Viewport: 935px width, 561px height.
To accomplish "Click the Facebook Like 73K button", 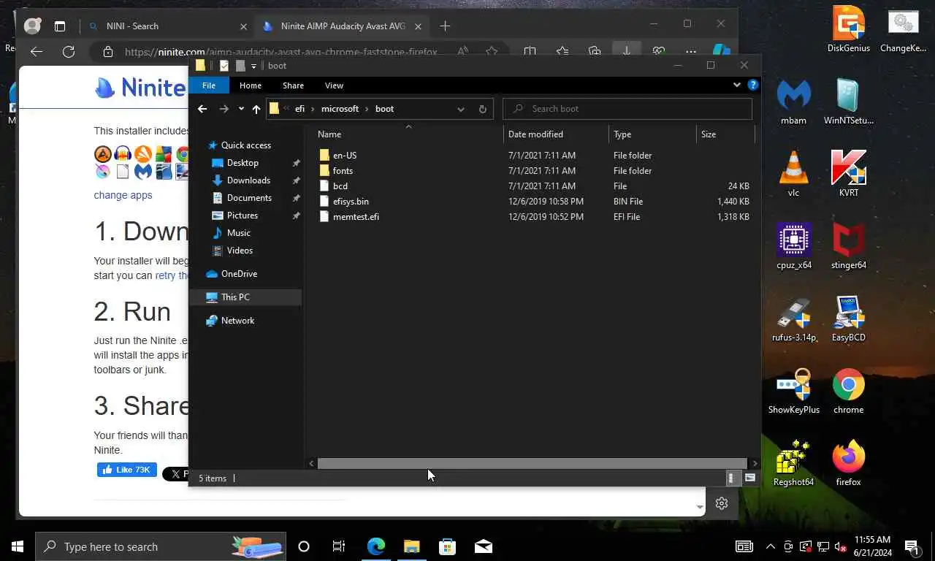I will [x=127, y=470].
